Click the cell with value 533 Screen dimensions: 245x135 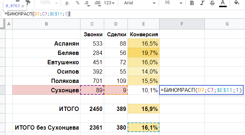click(92, 43)
